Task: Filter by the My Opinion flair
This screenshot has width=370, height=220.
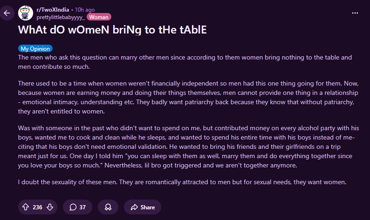Action: [35, 48]
